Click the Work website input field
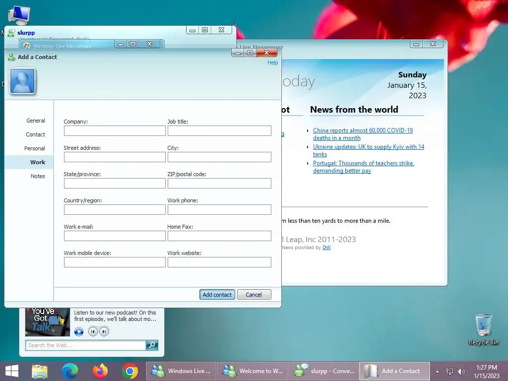Viewport: 508px width, 381px height. [219, 262]
